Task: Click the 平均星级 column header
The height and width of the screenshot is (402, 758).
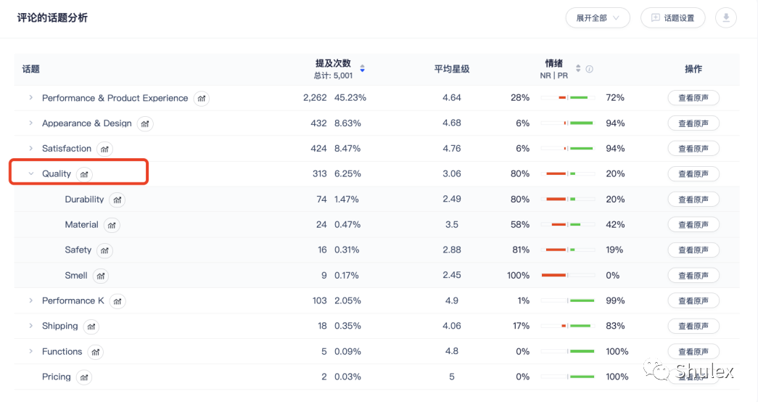Action: 451,69
